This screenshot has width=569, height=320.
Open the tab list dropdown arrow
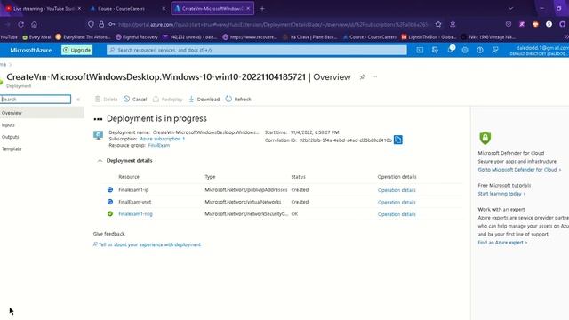click(510, 8)
